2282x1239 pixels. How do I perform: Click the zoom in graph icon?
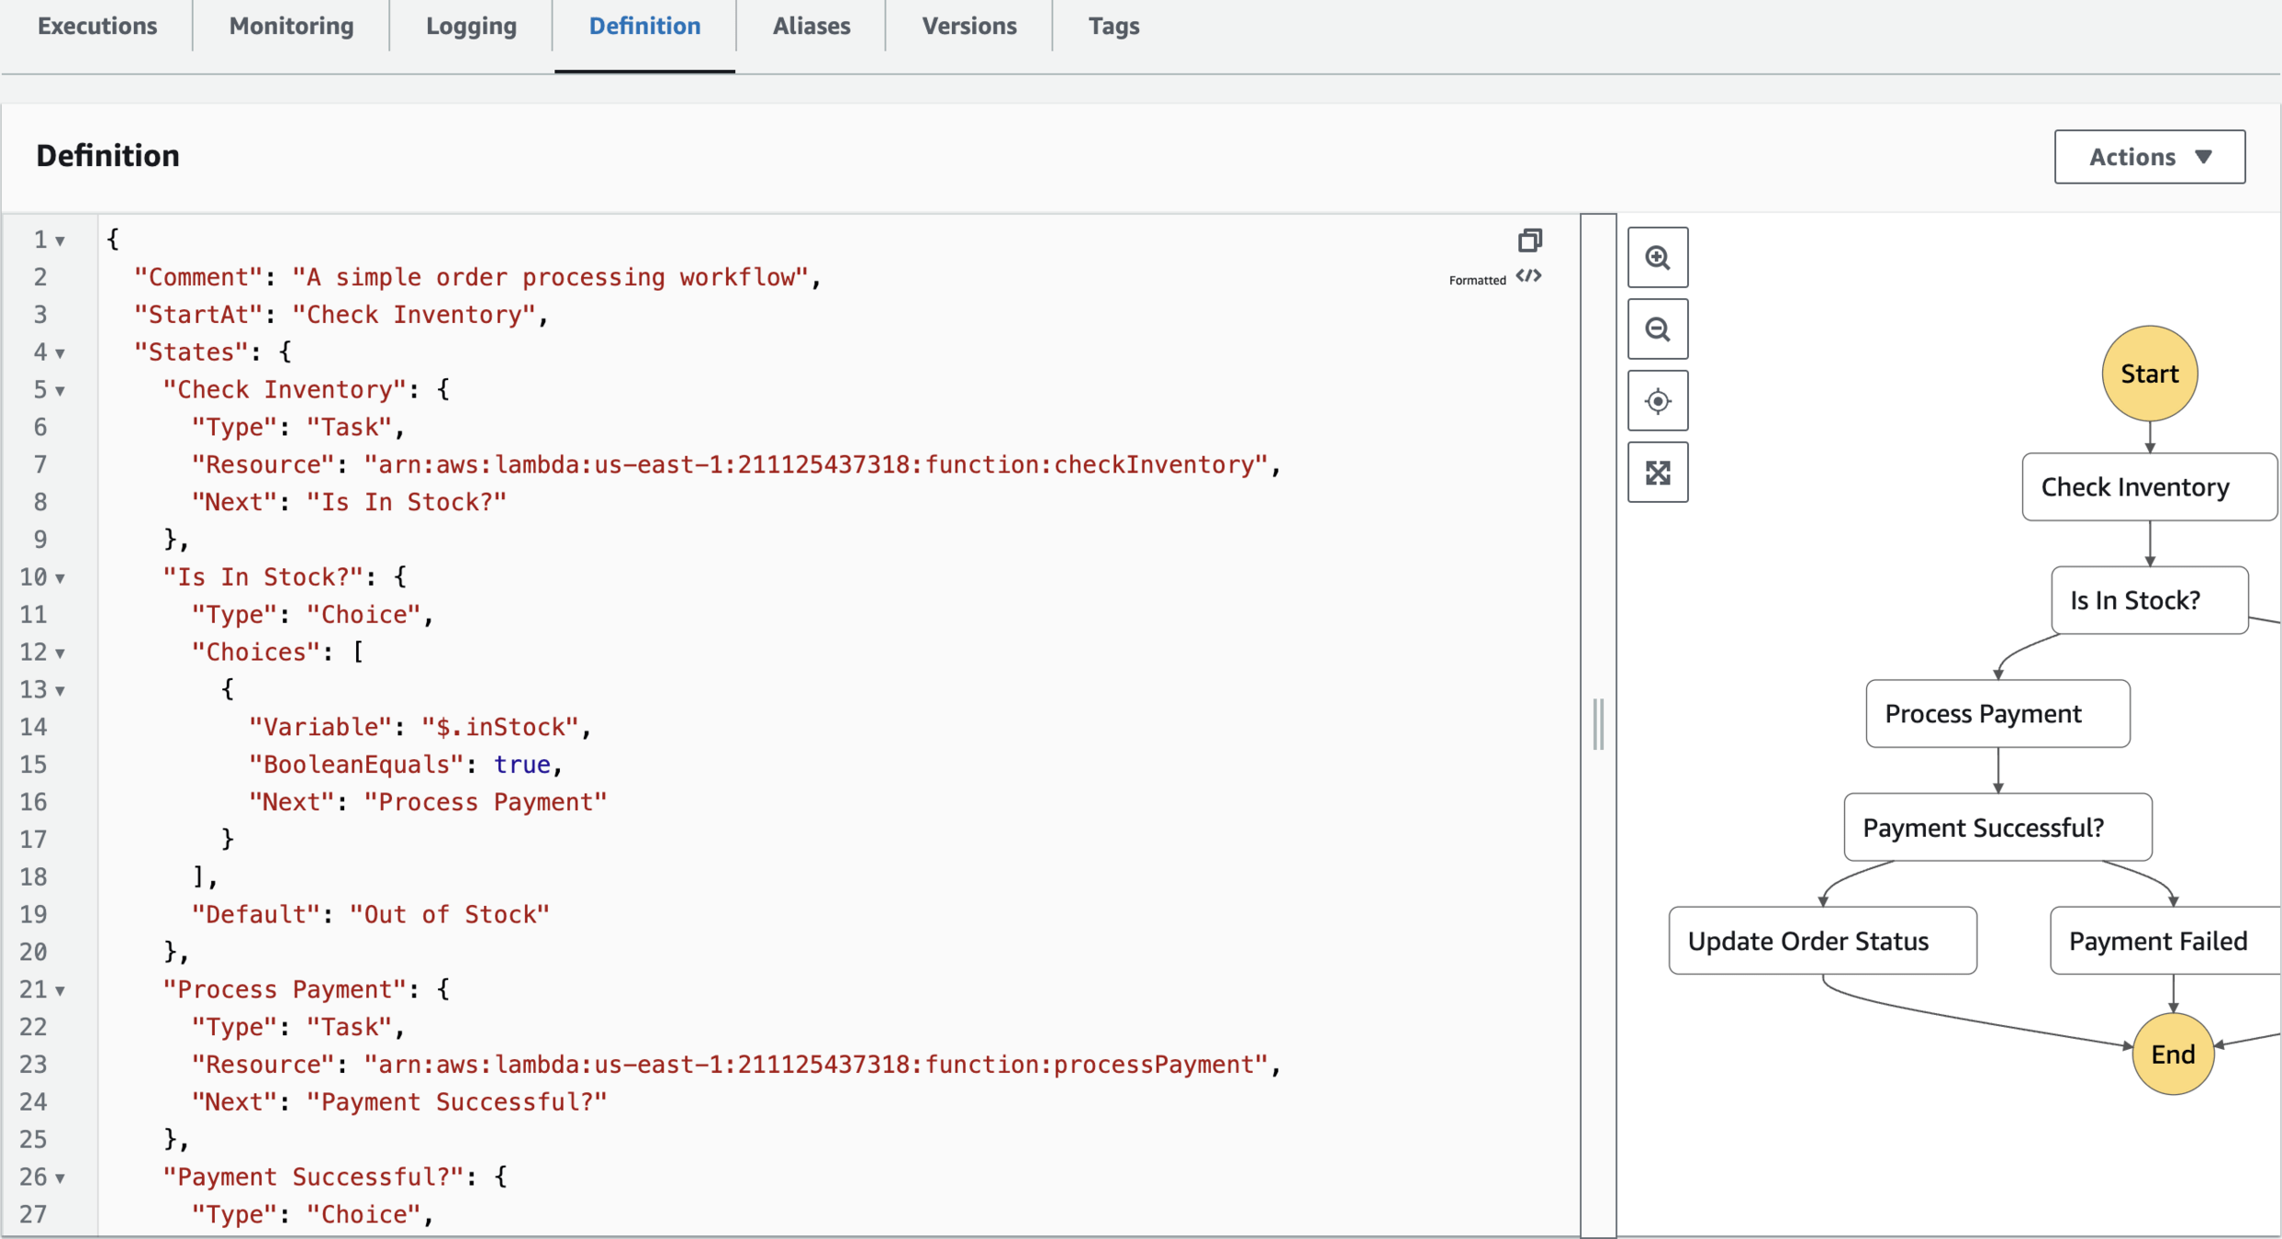click(1657, 258)
